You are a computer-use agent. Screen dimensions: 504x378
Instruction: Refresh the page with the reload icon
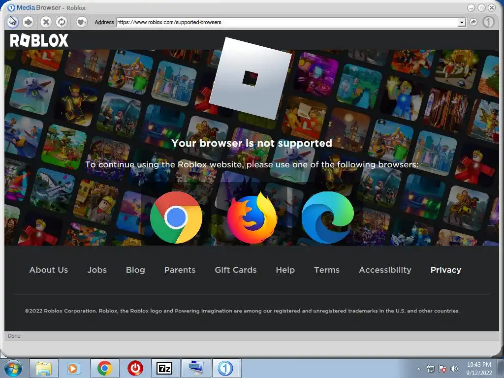click(62, 22)
